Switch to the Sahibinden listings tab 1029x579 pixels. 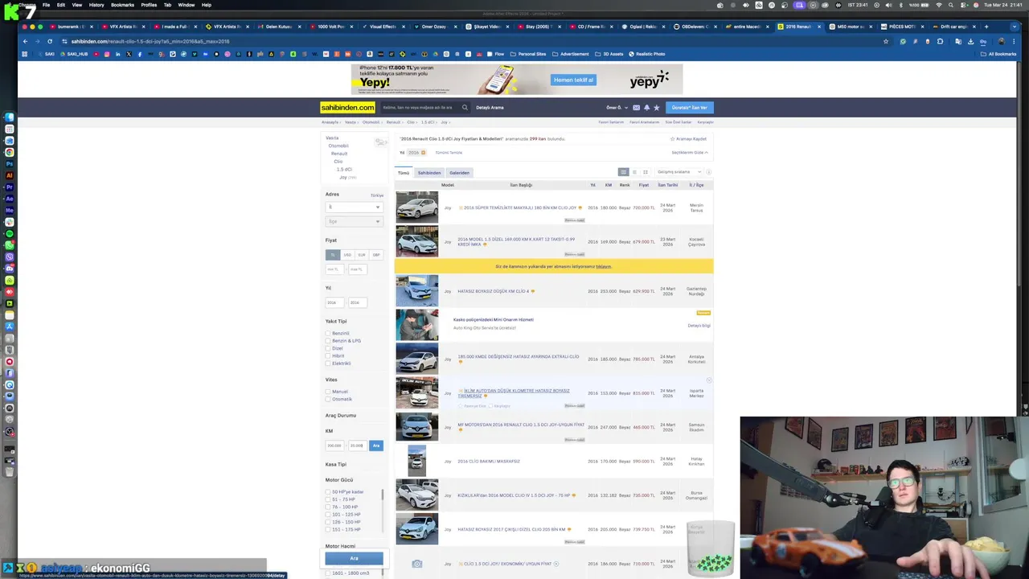click(x=429, y=172)
